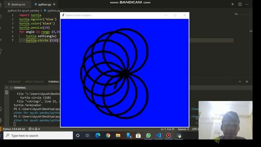The height and width of the screenshot is (147, 261).
Task: Open the phone app taskbar icon with badge
Action: [x=128, y=136]
